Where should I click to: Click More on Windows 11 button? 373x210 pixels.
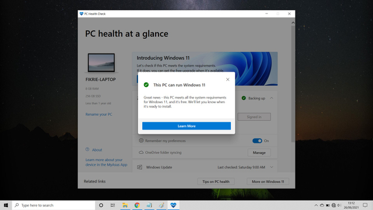(268, 181)
